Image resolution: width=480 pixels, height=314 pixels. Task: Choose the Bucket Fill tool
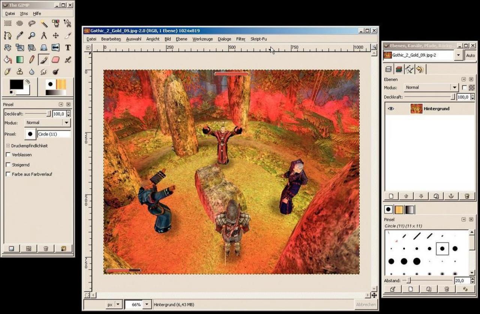pyautogui.click(x=7, y=59)
